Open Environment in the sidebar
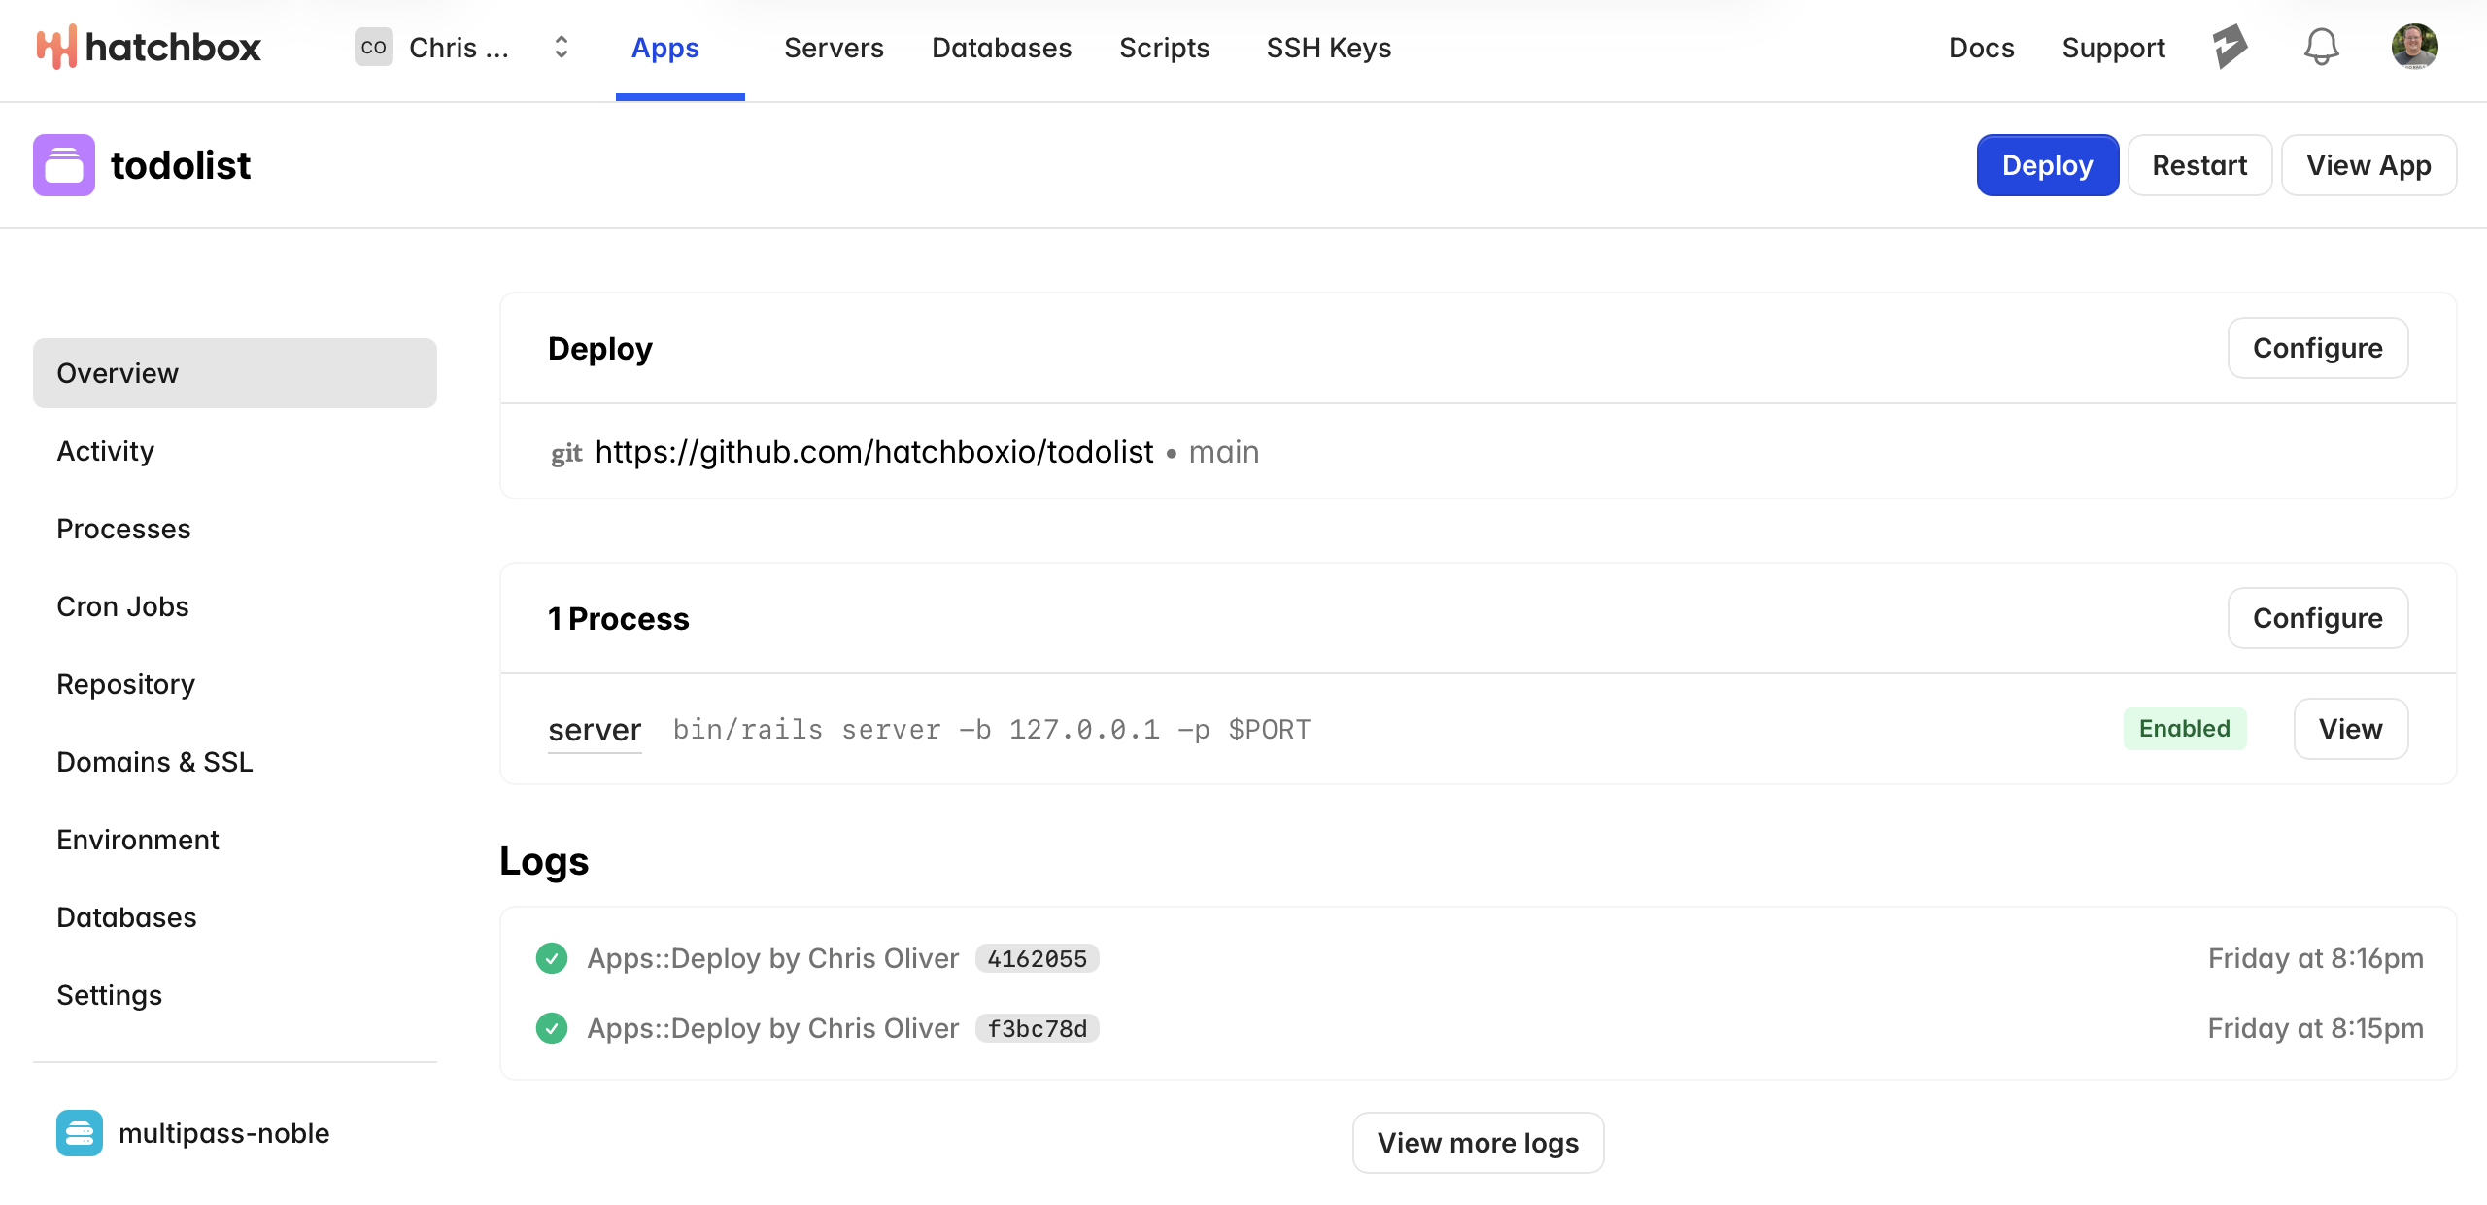 click(138, 840)
